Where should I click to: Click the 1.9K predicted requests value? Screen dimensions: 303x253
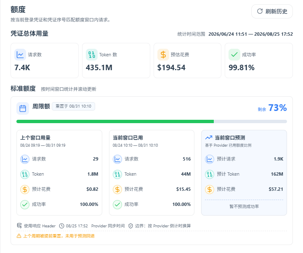tap(279, 159)
